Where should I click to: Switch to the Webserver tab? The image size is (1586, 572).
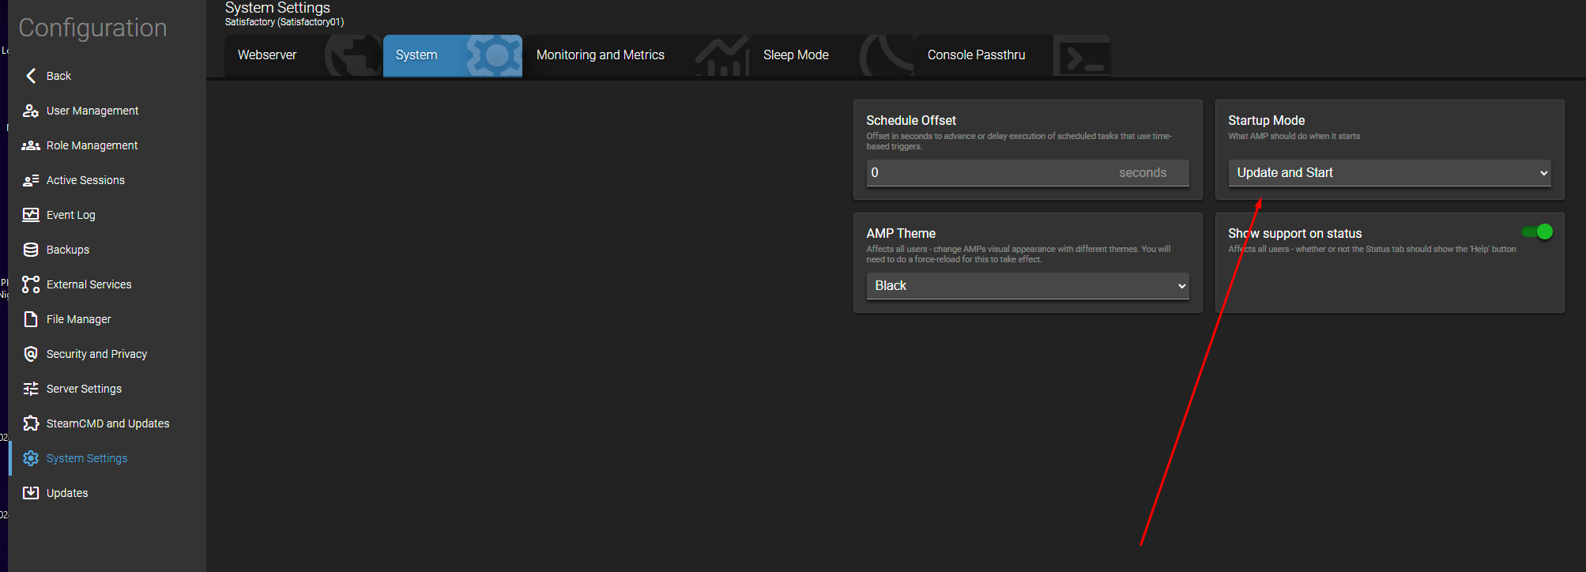pyautogui.click(x=303, y=55)
